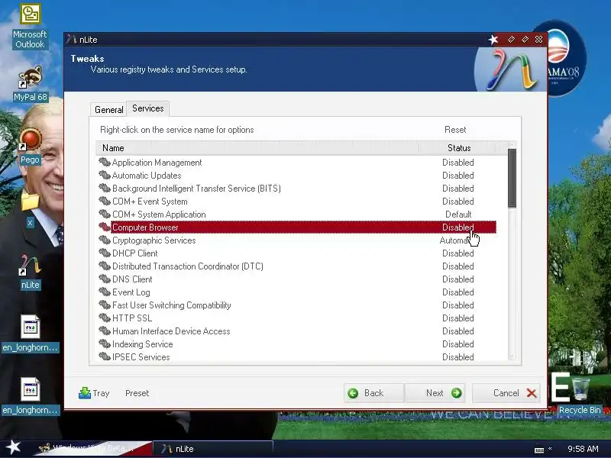This screenshot has width=611, height=458.
Task: Select the Fast User Switching Compatibility name
Action: [x=171, y=305]
